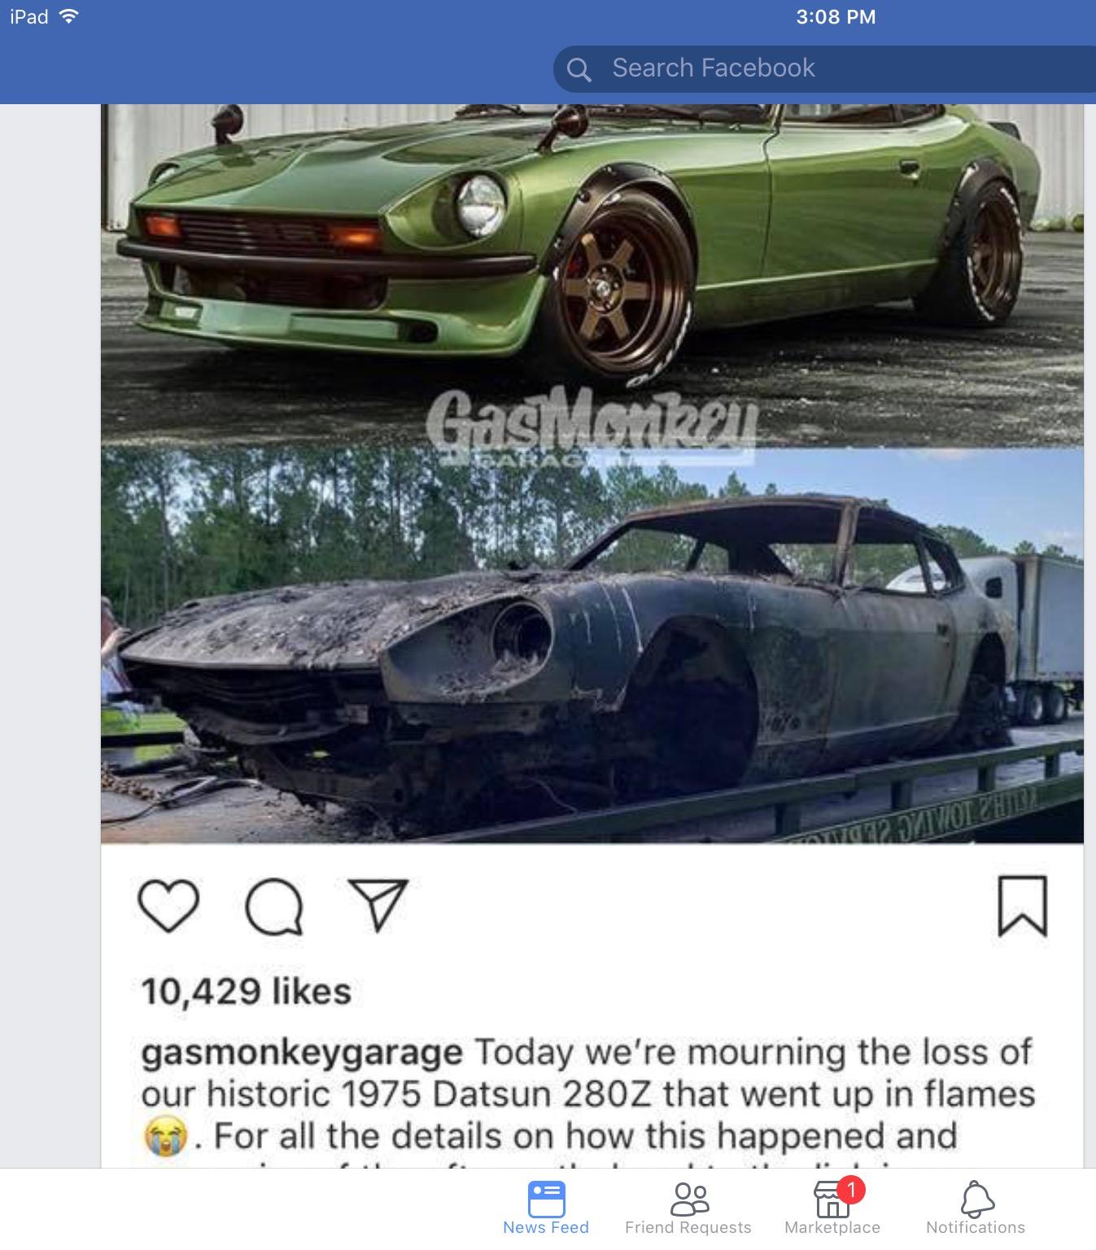Screen dimensions: 1096x1250
Task: Focus the Search Facebook field
Action: pyautogui.click(x=824, y=68)
